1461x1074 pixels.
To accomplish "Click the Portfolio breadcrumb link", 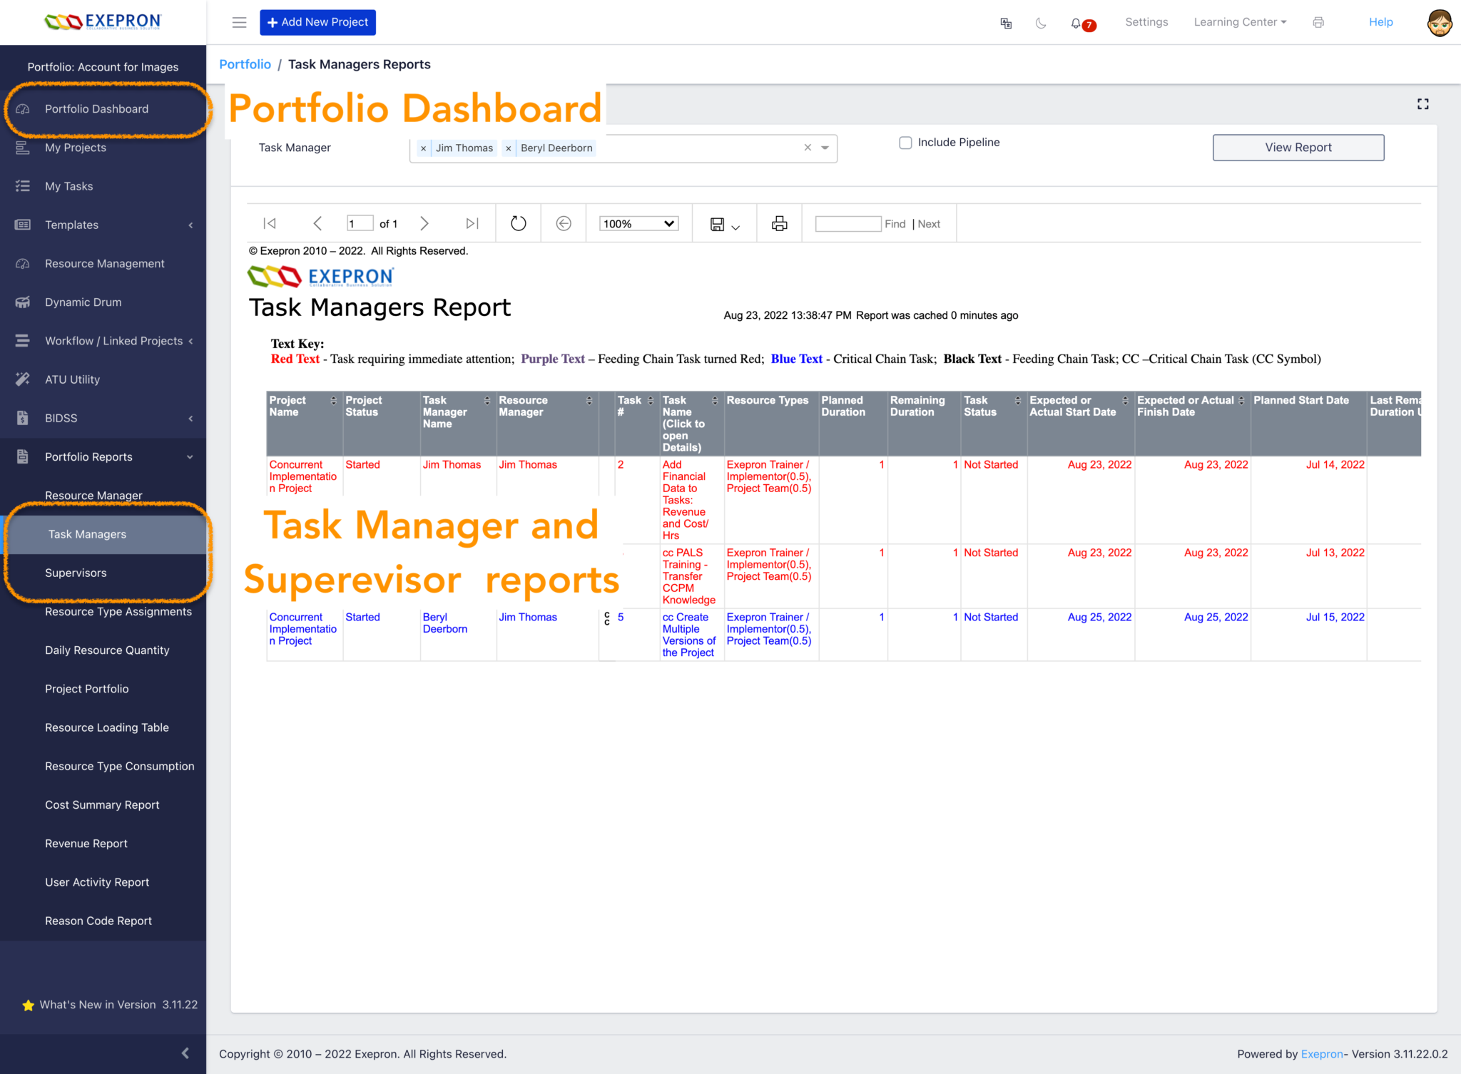I will coord(245,64).
